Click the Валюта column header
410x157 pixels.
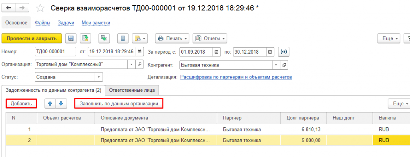point(392,118)
